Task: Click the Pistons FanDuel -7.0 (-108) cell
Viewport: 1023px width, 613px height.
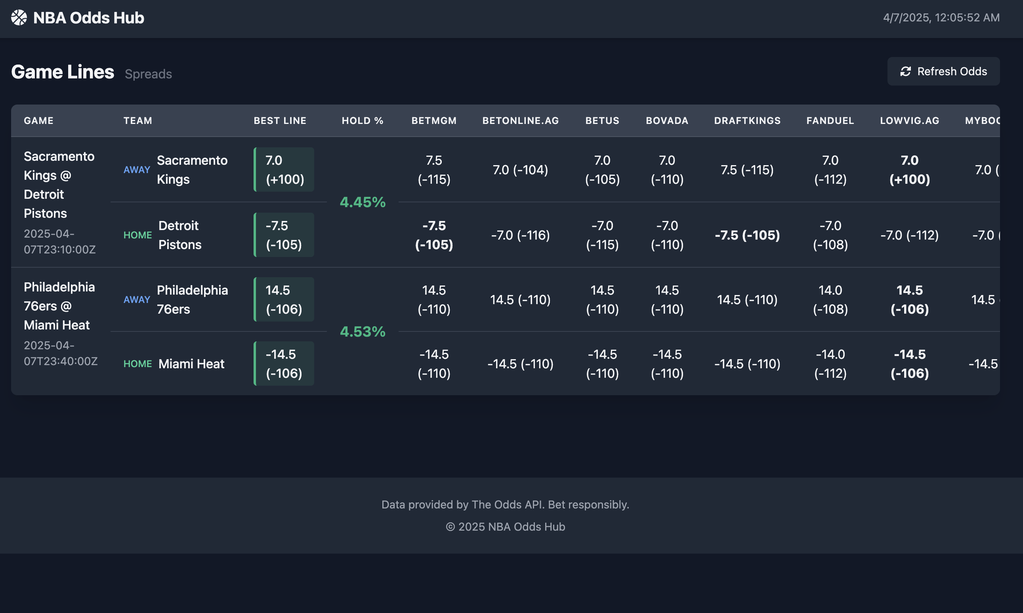Action: click(x=830, y=234)
